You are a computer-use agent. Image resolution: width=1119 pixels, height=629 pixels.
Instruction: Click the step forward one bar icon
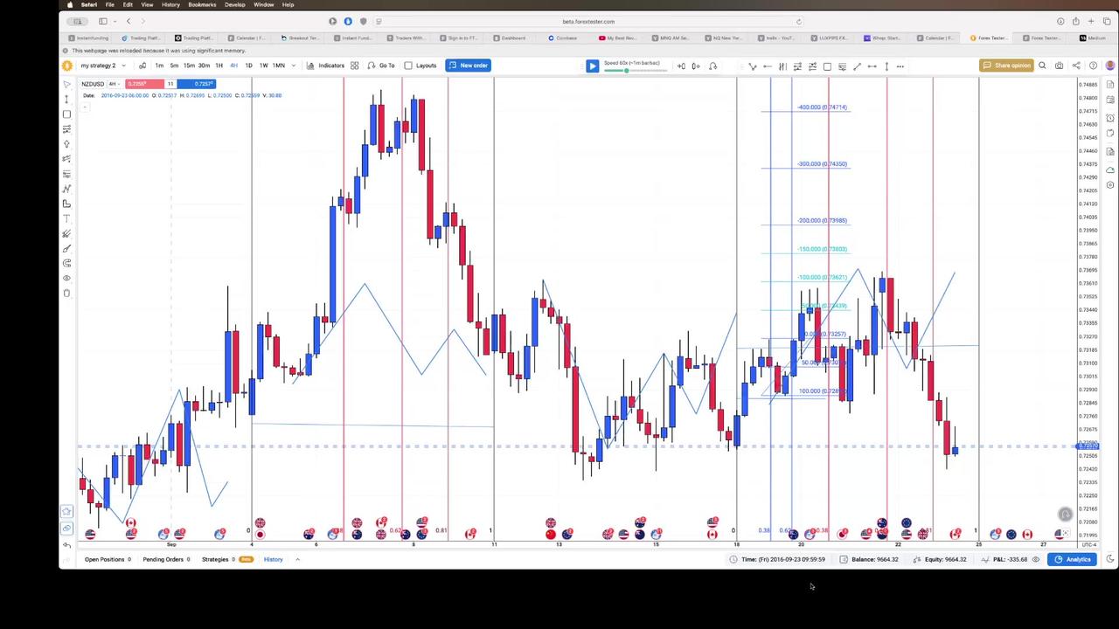pyautogui.click(x=697, y=66)
